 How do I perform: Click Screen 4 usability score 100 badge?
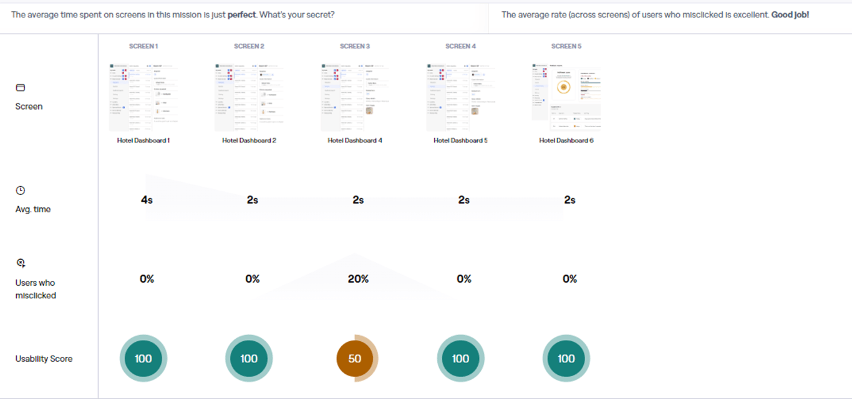[461, 359]
